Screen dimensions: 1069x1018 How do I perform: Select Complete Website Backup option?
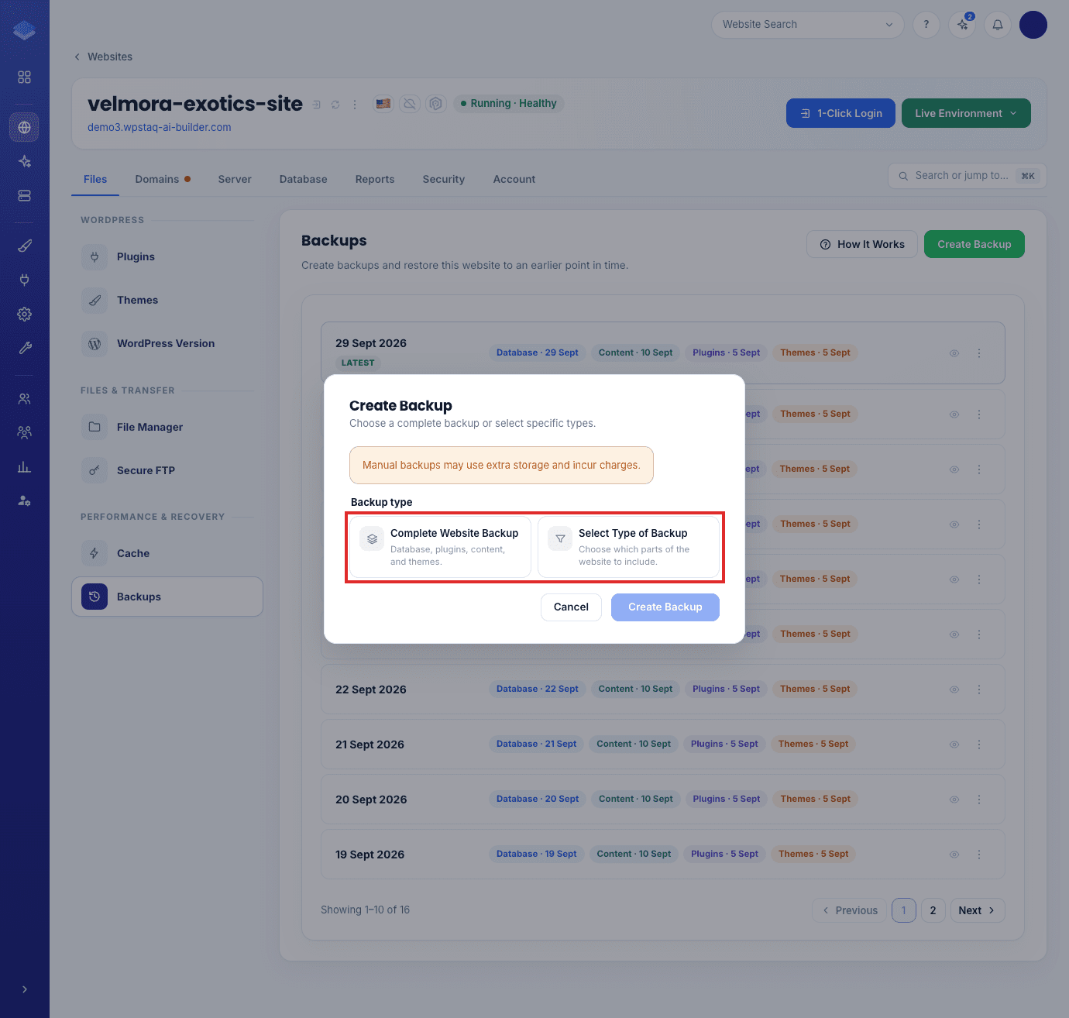[x=440, y=547]
